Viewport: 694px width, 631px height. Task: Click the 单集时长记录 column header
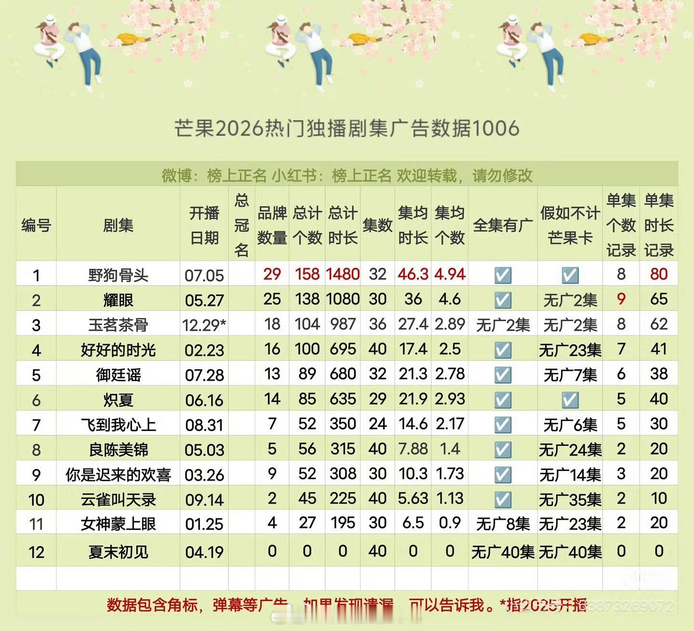click(659, 225)
